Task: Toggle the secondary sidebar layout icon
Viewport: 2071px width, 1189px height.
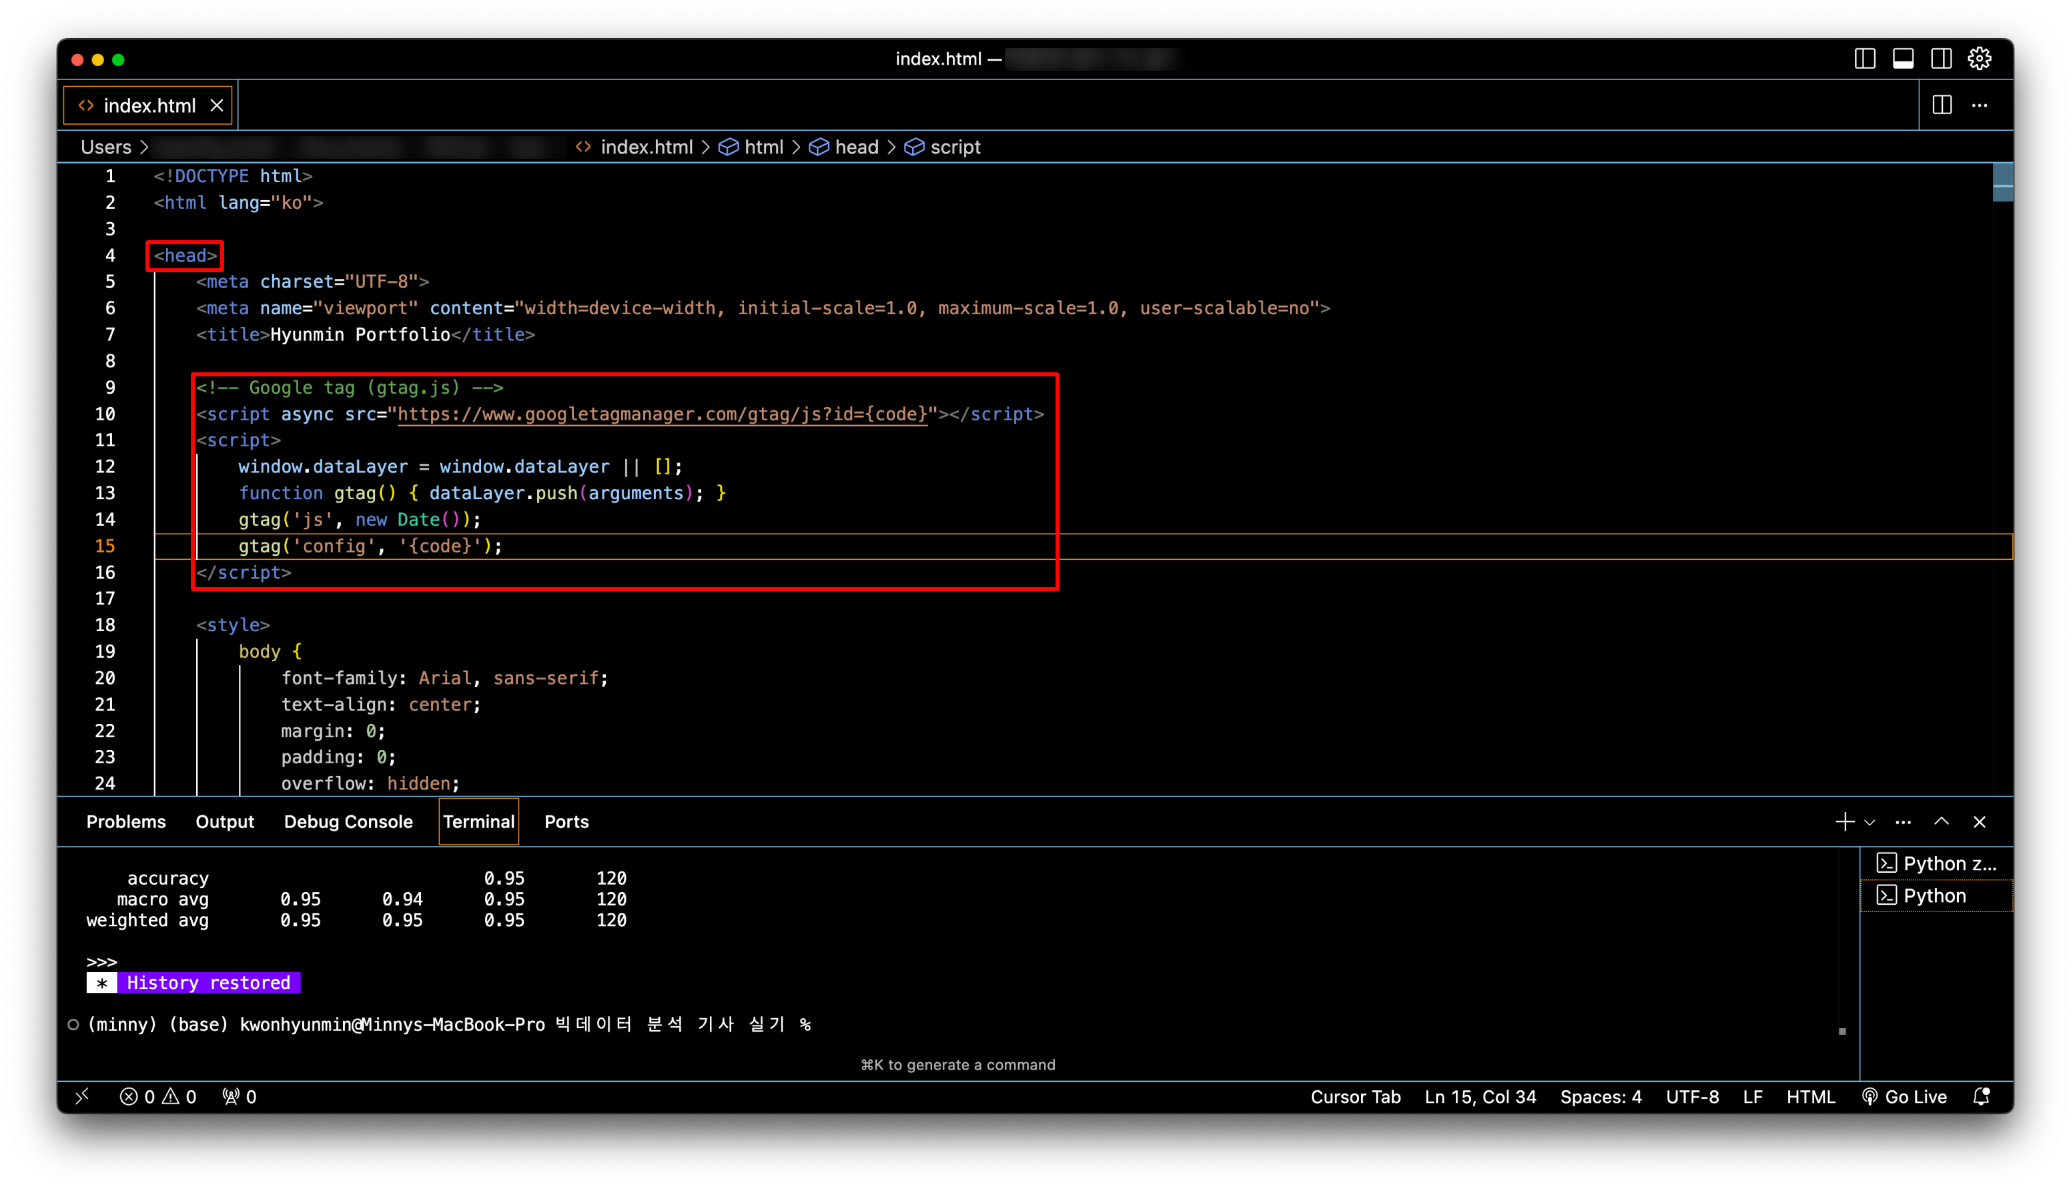Action: click(1941, 59)
